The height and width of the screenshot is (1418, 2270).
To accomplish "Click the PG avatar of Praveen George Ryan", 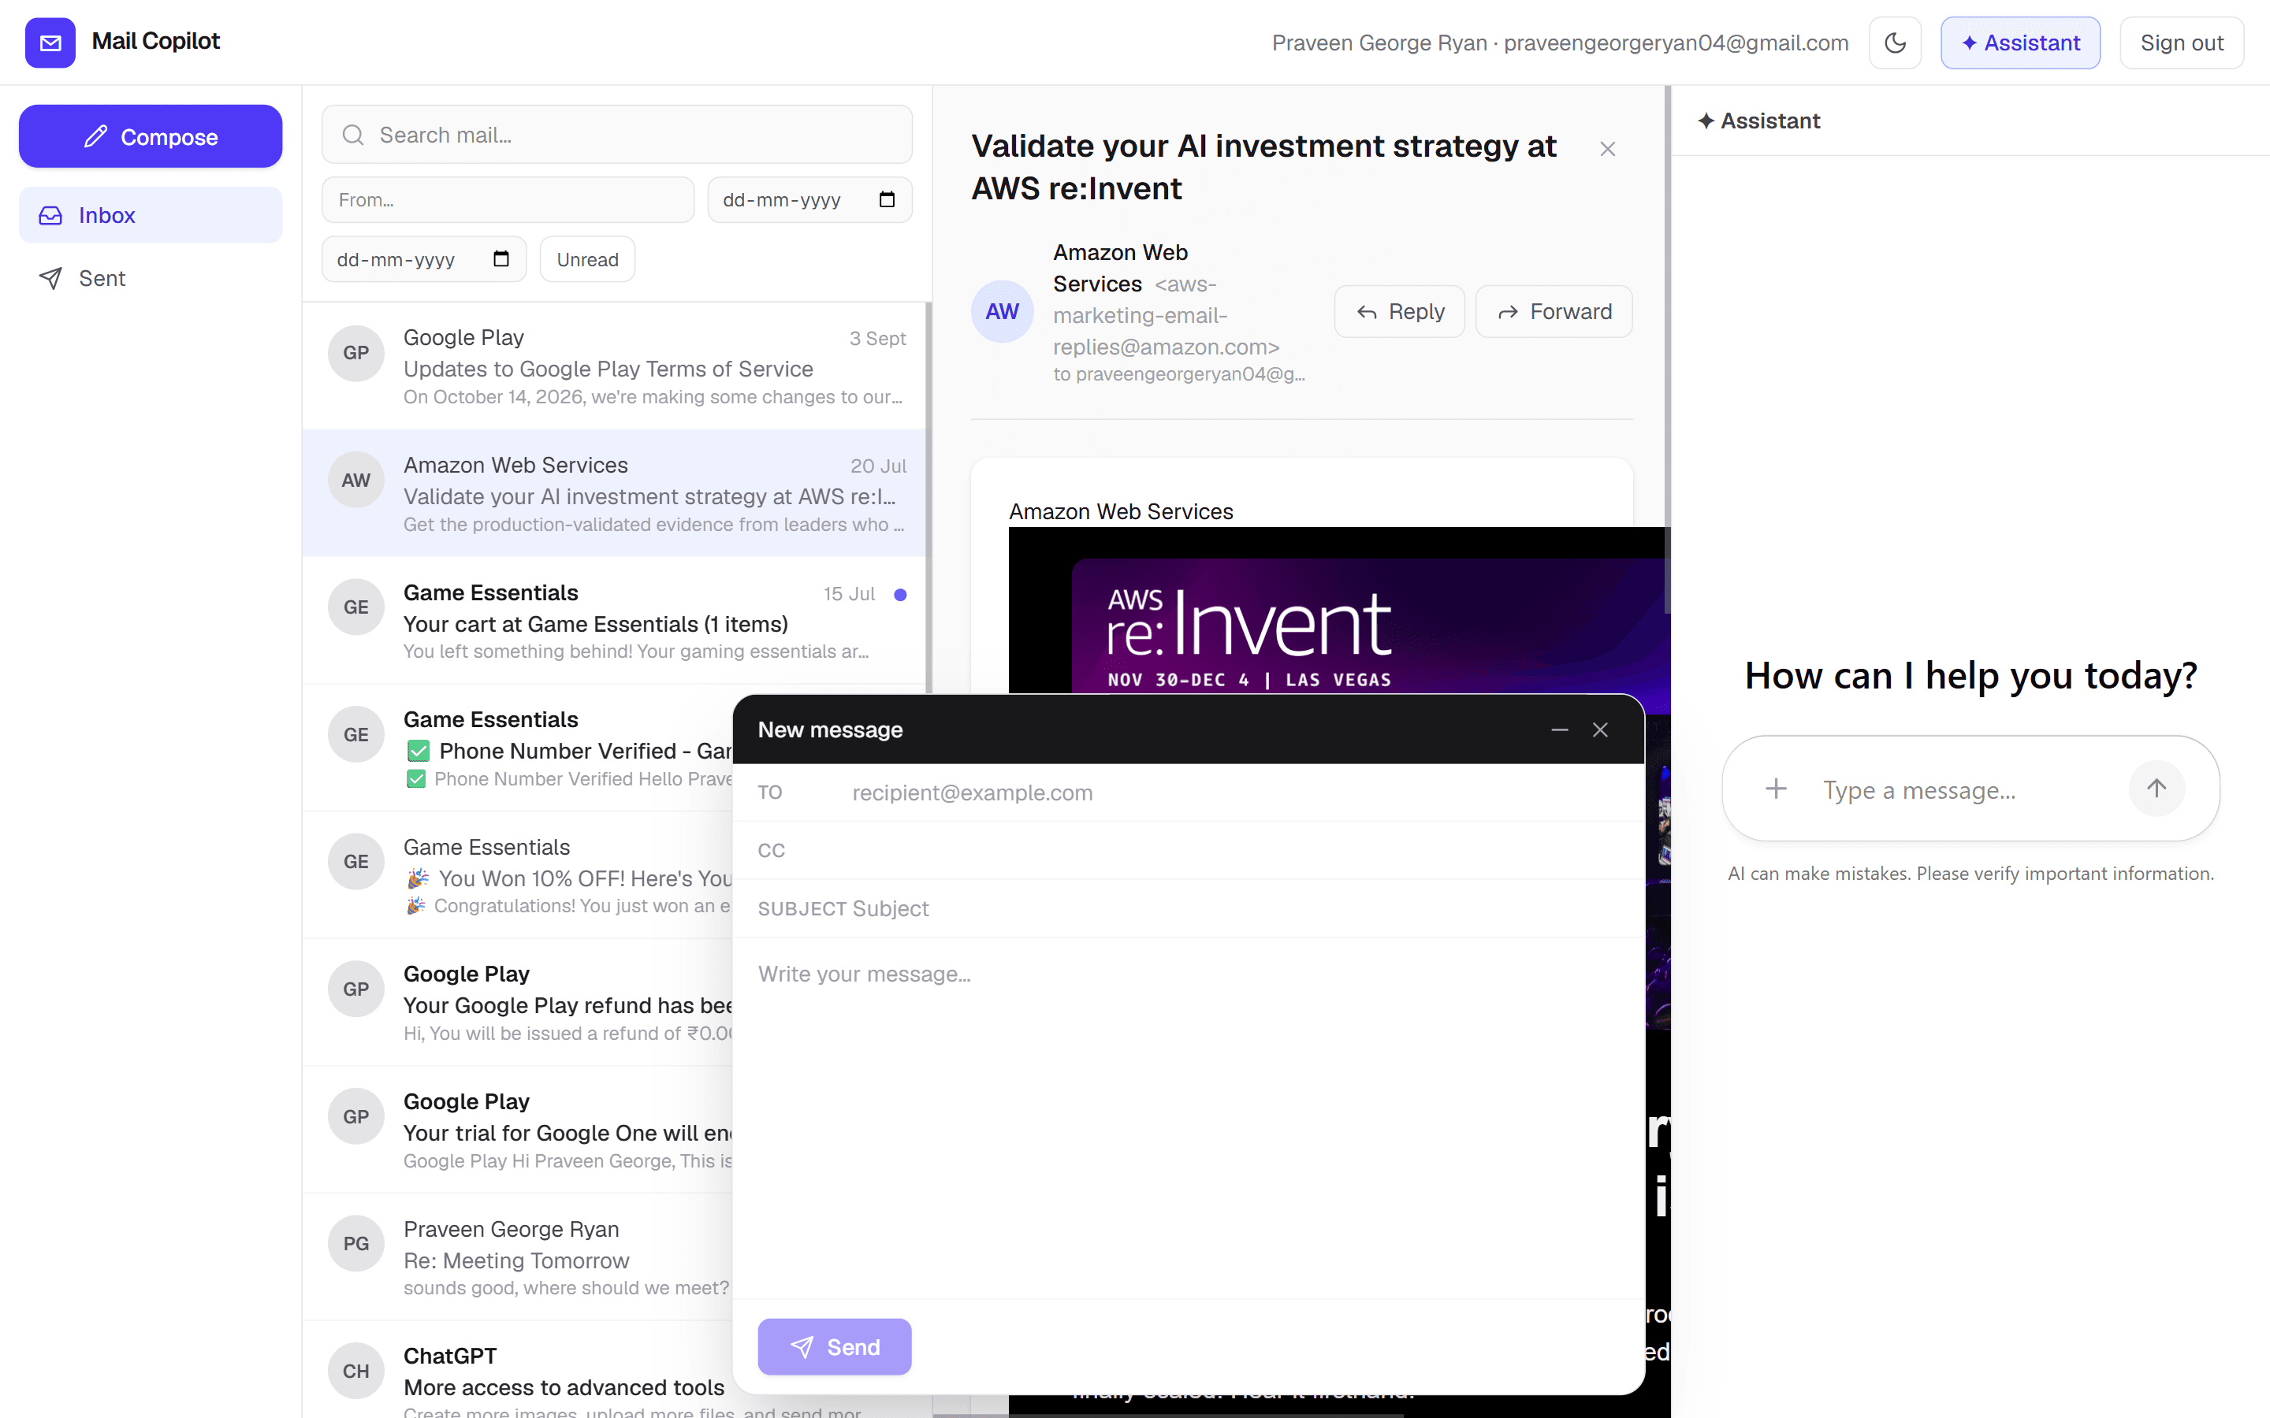I will pyautogui.click(x=355, y=1244).
